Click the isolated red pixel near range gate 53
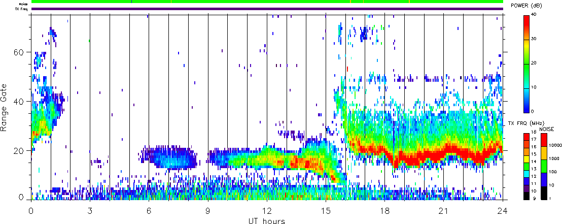Image resolution: width=562 pixels, height=224 pixels. pos(347,69)
